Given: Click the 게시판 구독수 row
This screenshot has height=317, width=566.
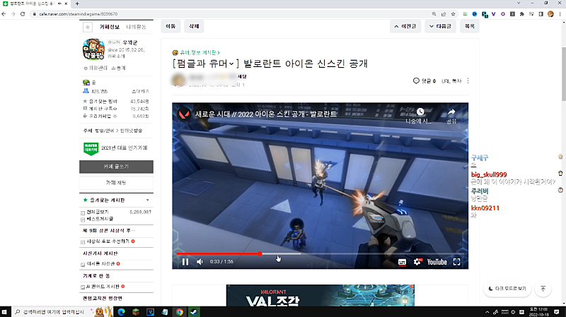Looking at the screenshot, I should tap(116, 109).
